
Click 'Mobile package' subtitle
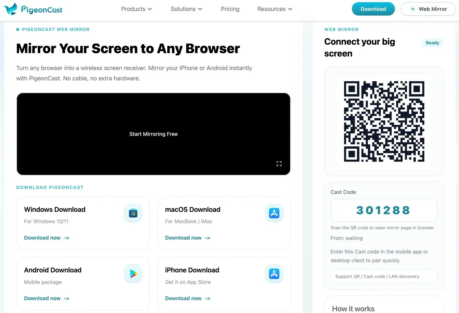click(x=43, y=282)
